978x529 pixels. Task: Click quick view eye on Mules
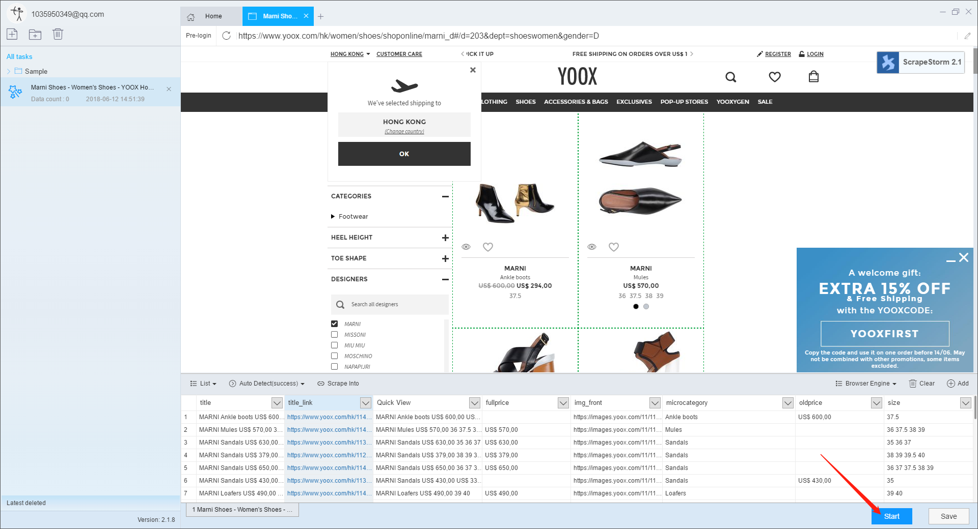click(x=592, y=247)
